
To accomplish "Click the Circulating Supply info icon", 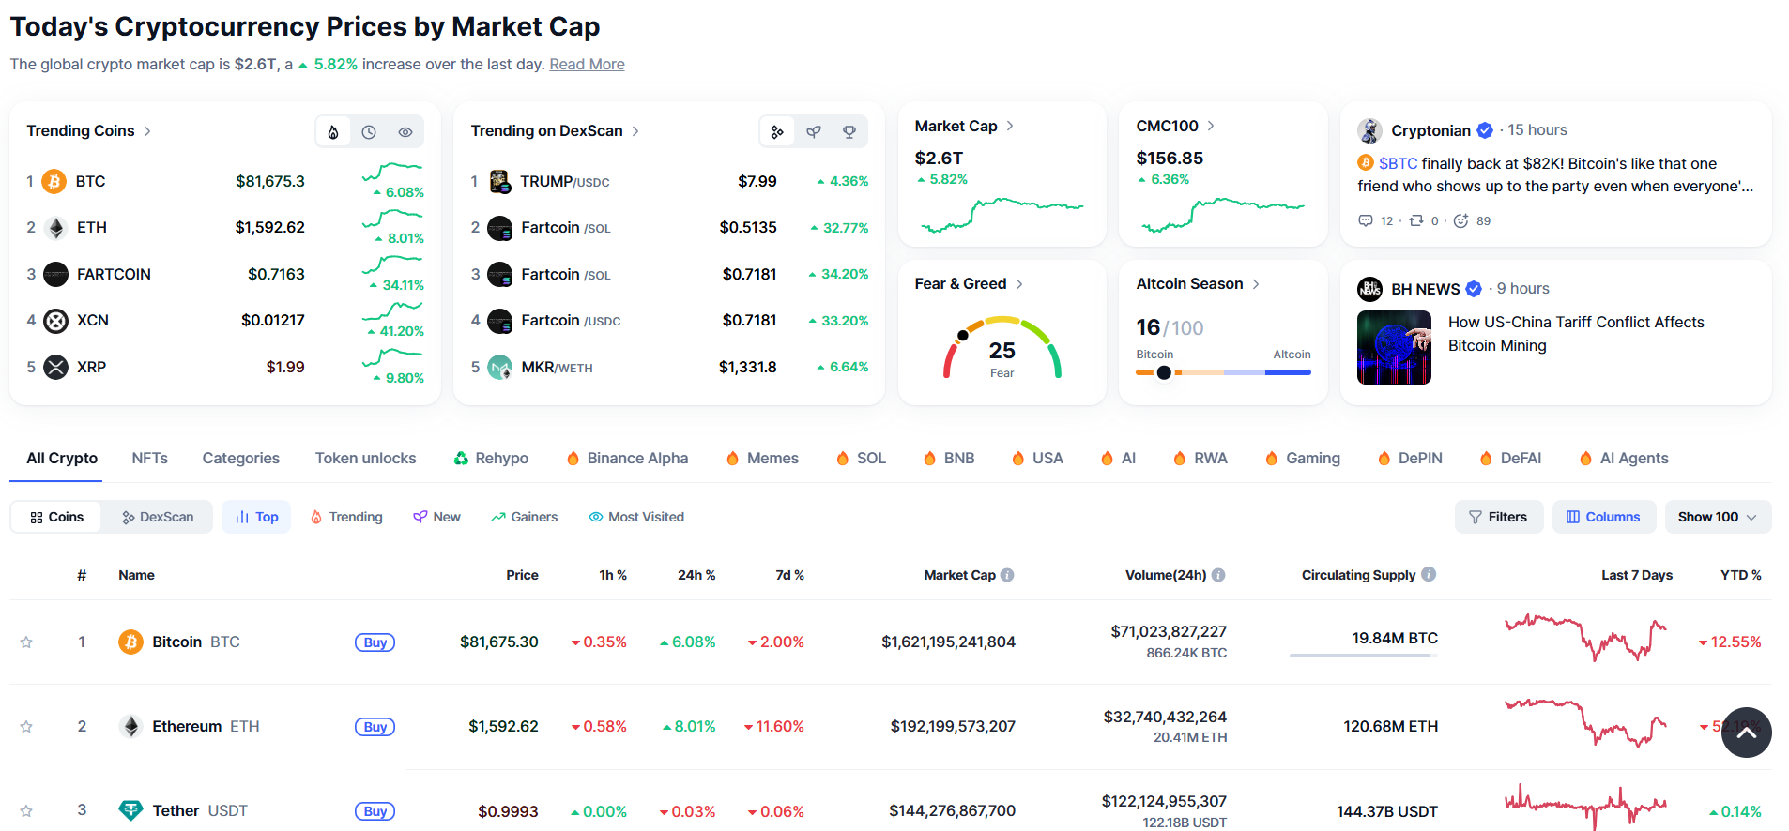I will coord(1429,574).
